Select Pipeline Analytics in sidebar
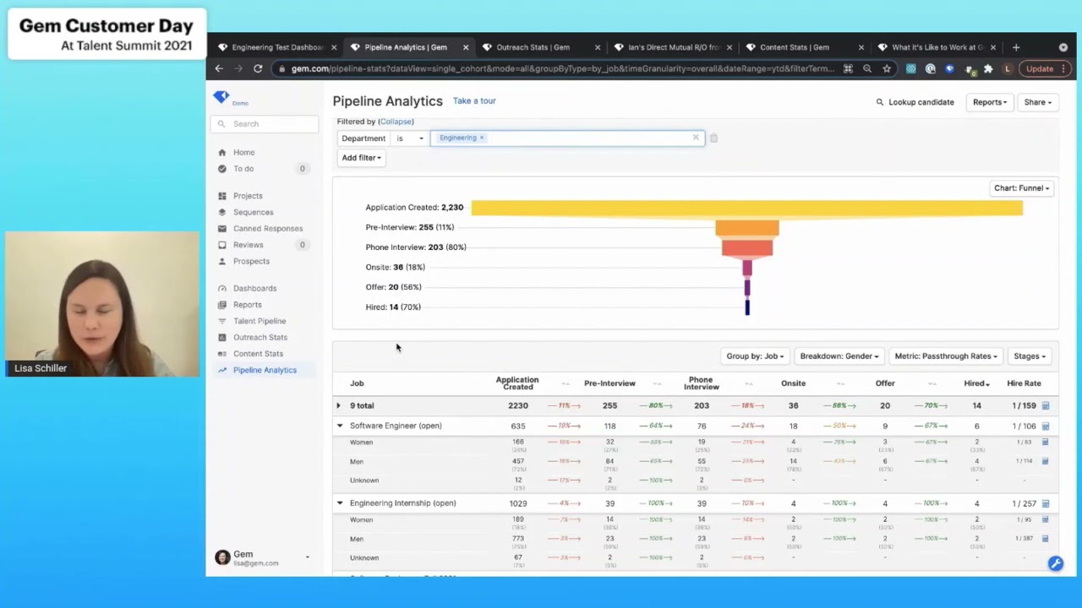 pos(265,370)
